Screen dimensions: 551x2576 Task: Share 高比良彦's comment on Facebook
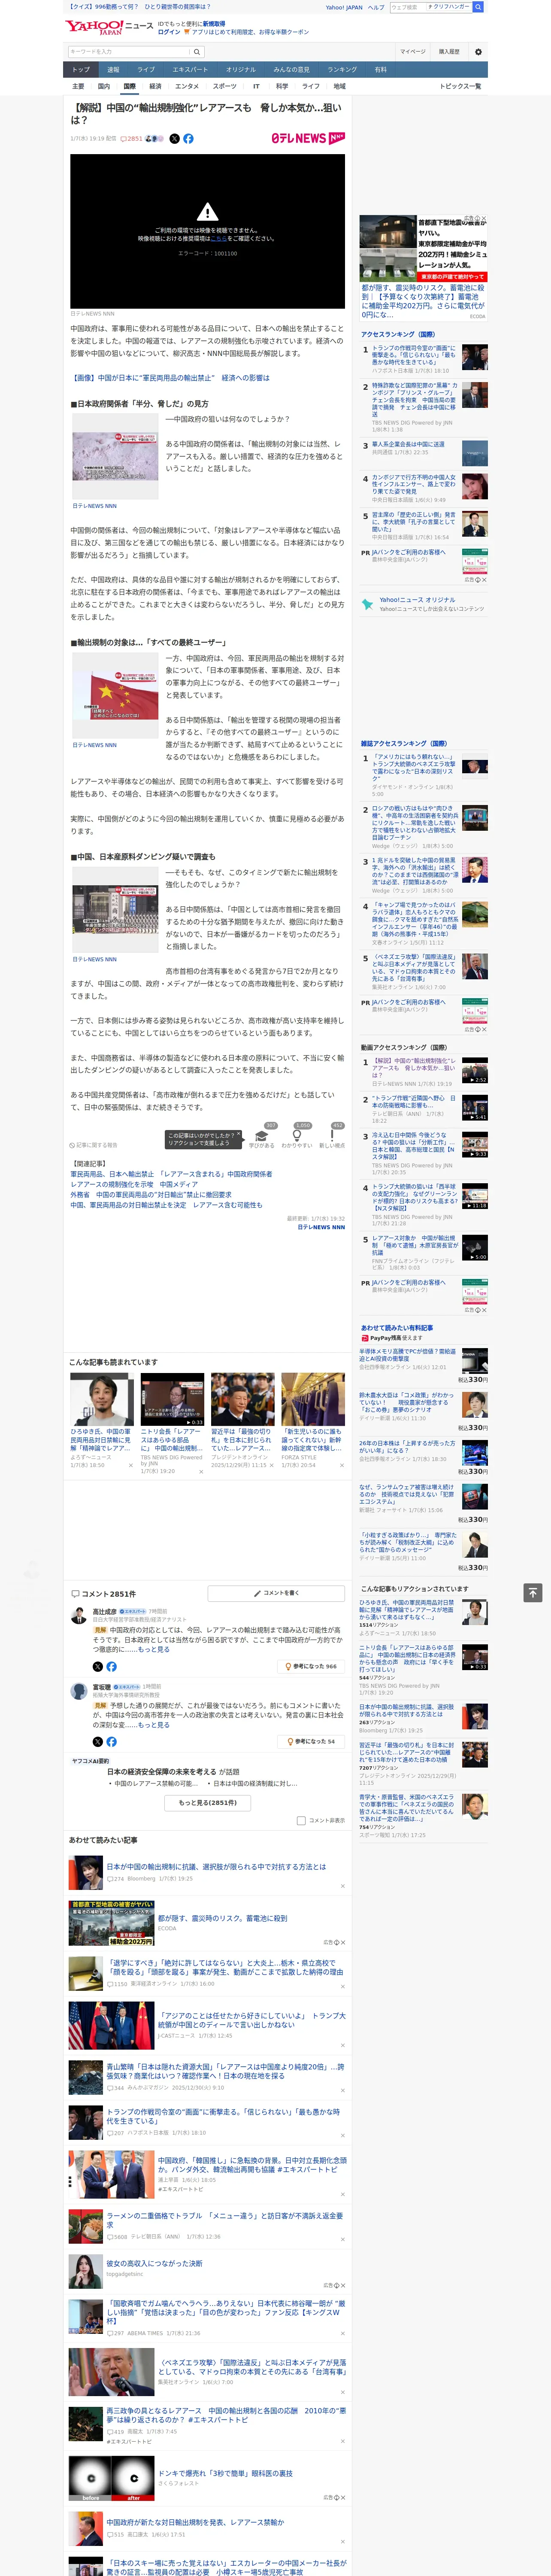coord(111,1667)
